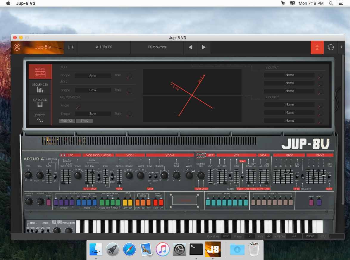Open ALL TYPES preset filter

(104, 47)
